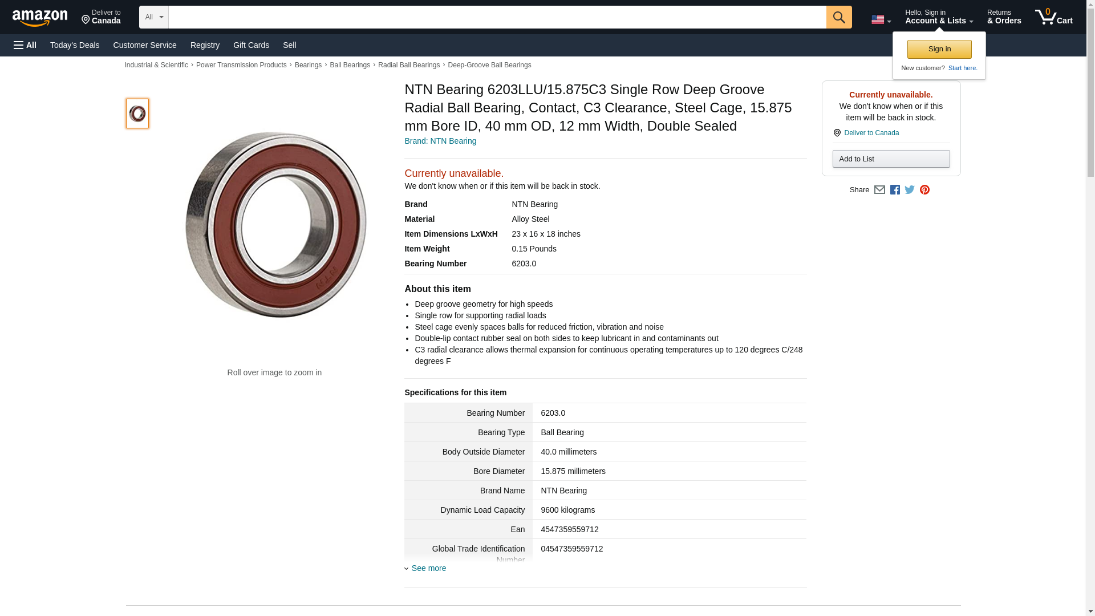Share product via email icon
Screen dimensions: 1095x616
pyautogui.click(x=879, y=190)
